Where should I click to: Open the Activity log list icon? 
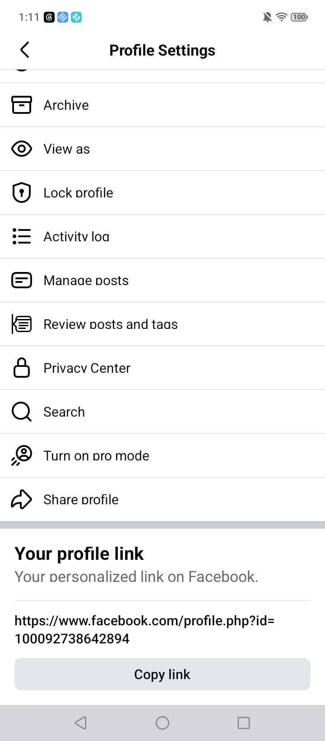pos(22,236)
